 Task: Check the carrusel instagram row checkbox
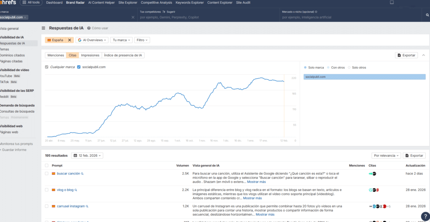pyautogui.click(x=47, y=206)
